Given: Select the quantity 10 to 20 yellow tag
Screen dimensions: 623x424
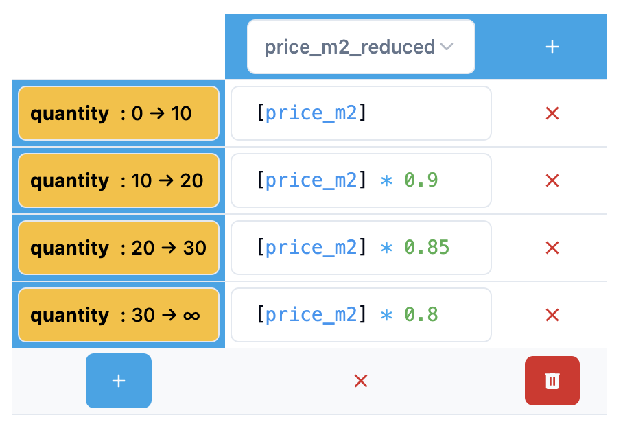Looking at the screenshot, I should point(118,180).
